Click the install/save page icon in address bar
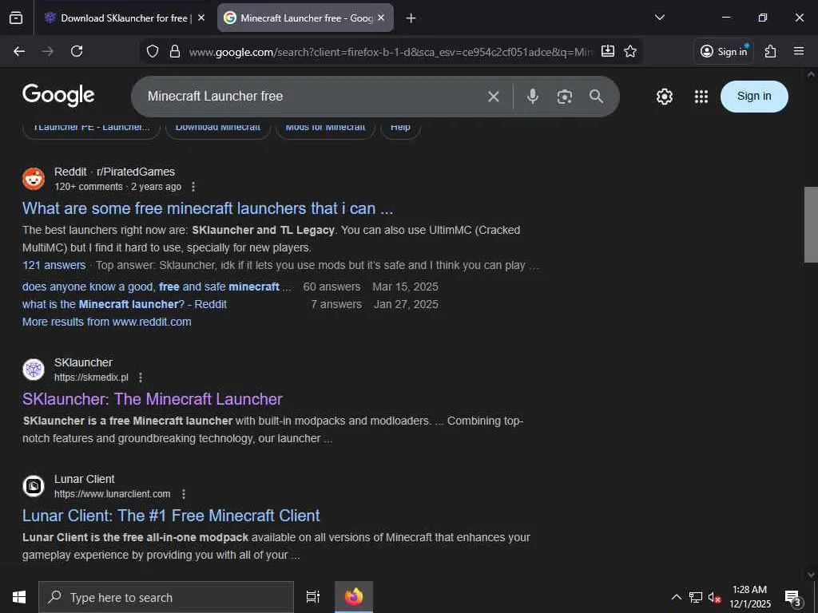Viewport: 818px width, 613px height. coord(608,51)
